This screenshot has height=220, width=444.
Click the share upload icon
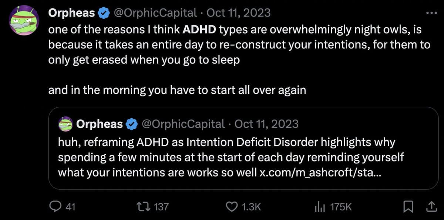click(x=431, y=207)
